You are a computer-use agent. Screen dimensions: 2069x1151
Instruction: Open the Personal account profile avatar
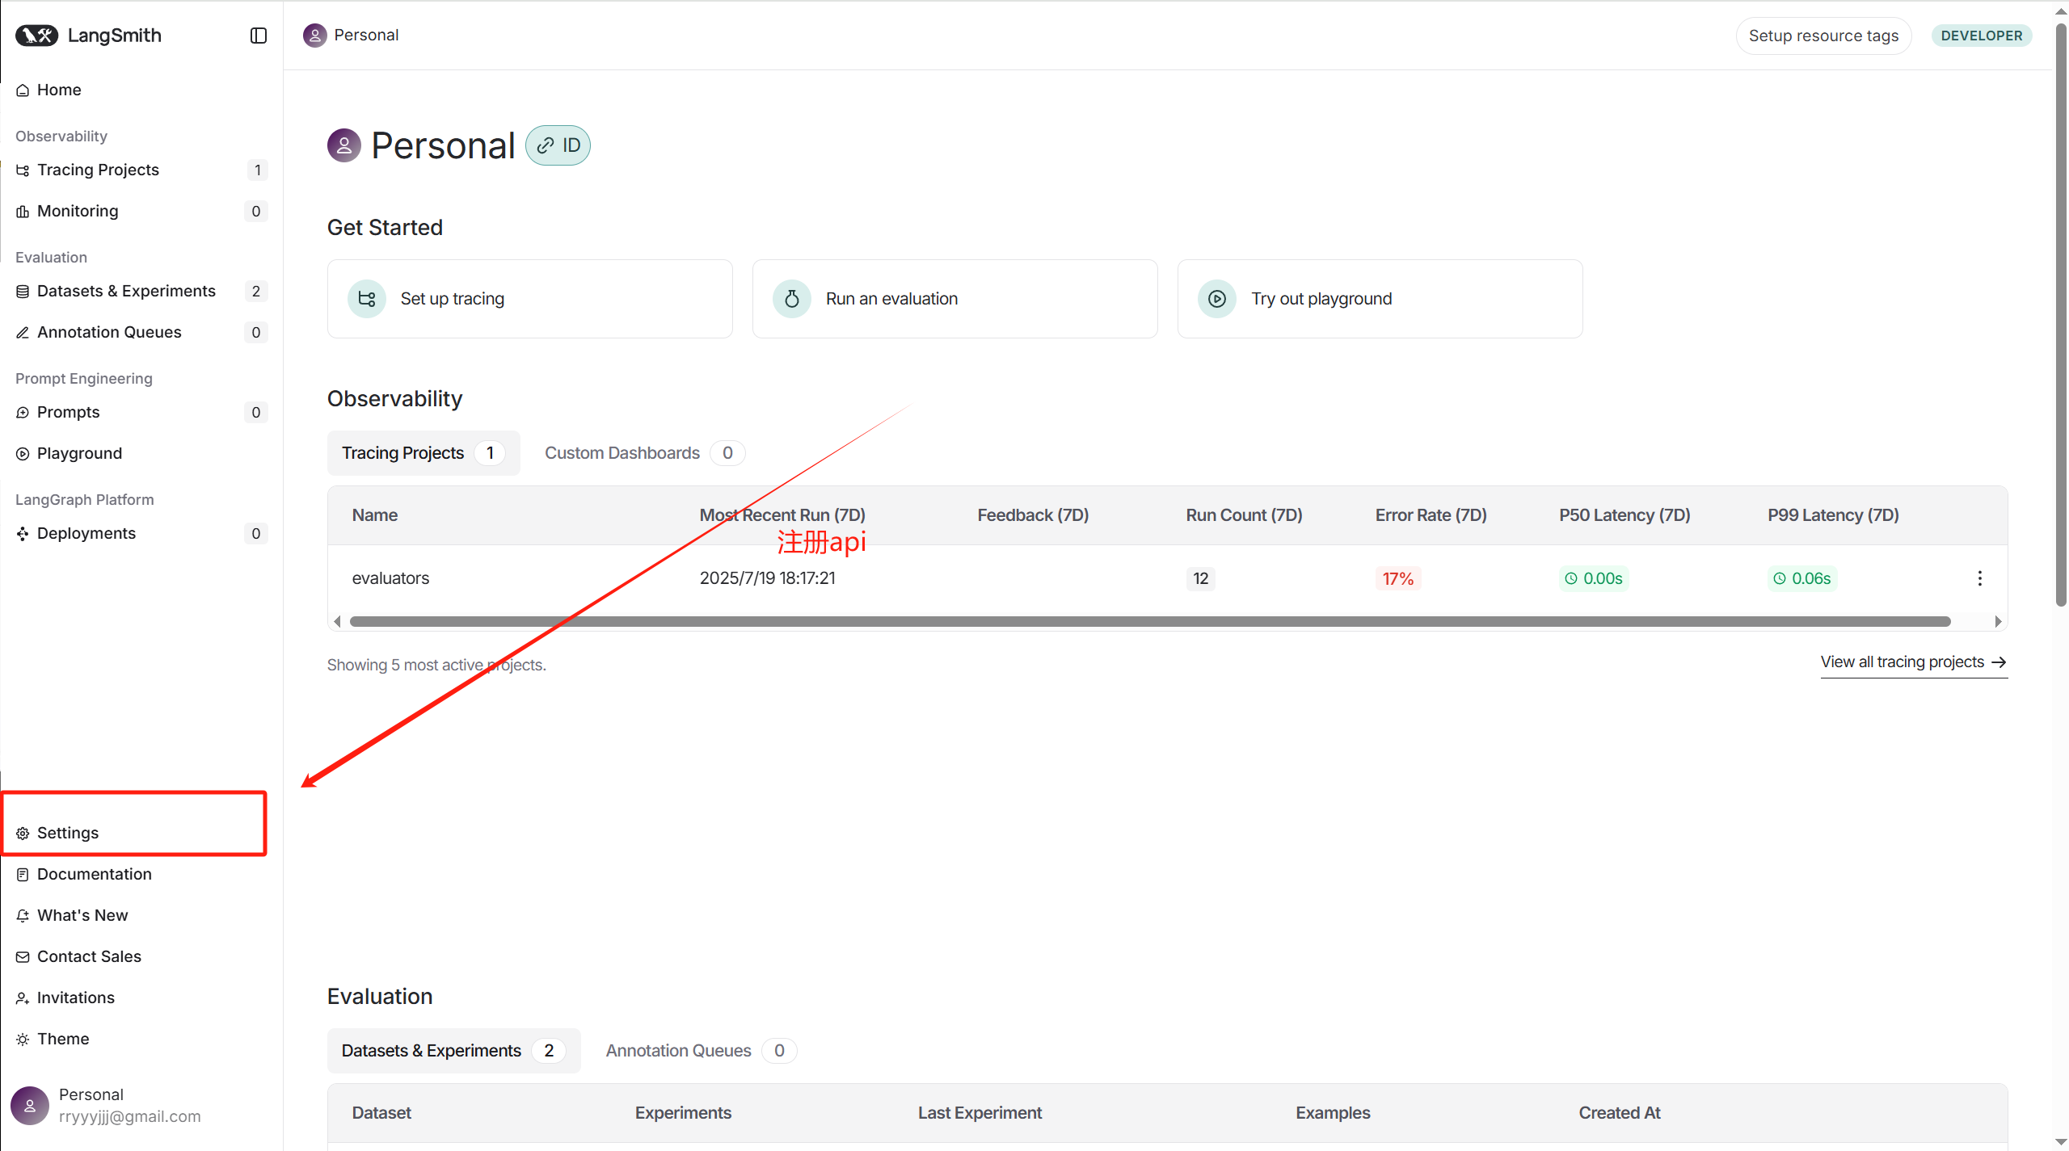[x=30, y=1105]
